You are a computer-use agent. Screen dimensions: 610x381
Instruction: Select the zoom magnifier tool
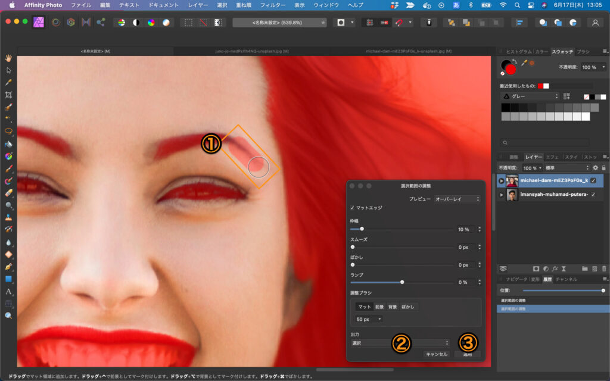[9, 316]
